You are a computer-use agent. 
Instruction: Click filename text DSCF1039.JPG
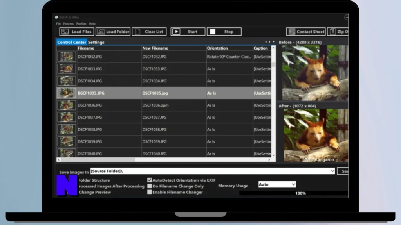click(90, 141)
